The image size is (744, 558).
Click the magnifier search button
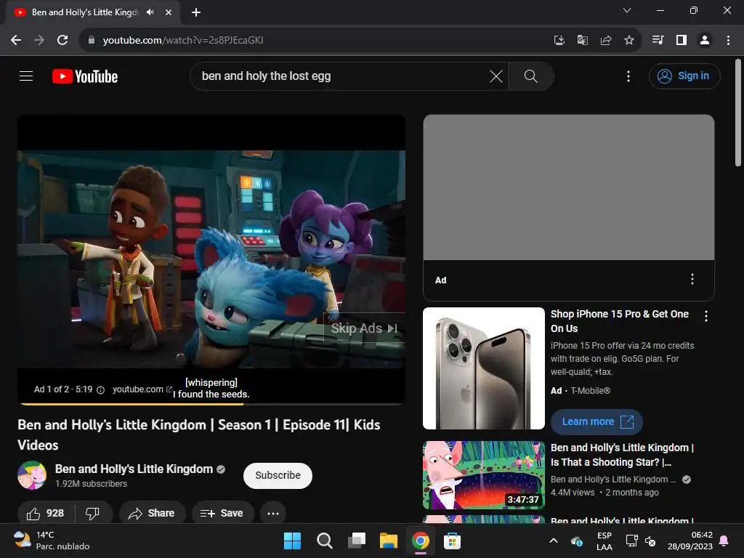pos(530,76)
